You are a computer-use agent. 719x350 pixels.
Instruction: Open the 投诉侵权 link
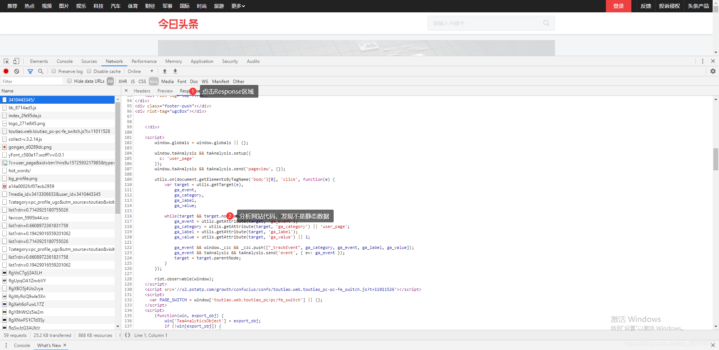tap(670, 6)
